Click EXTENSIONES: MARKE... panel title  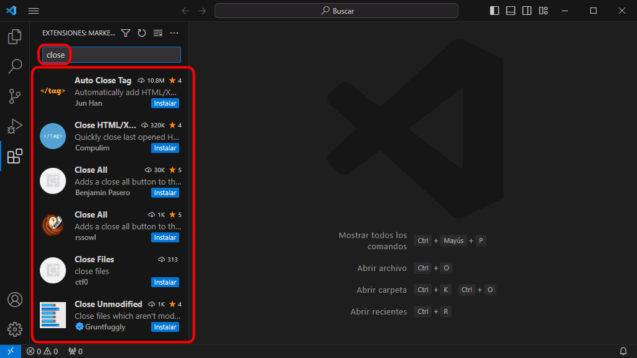pos(79,33)
